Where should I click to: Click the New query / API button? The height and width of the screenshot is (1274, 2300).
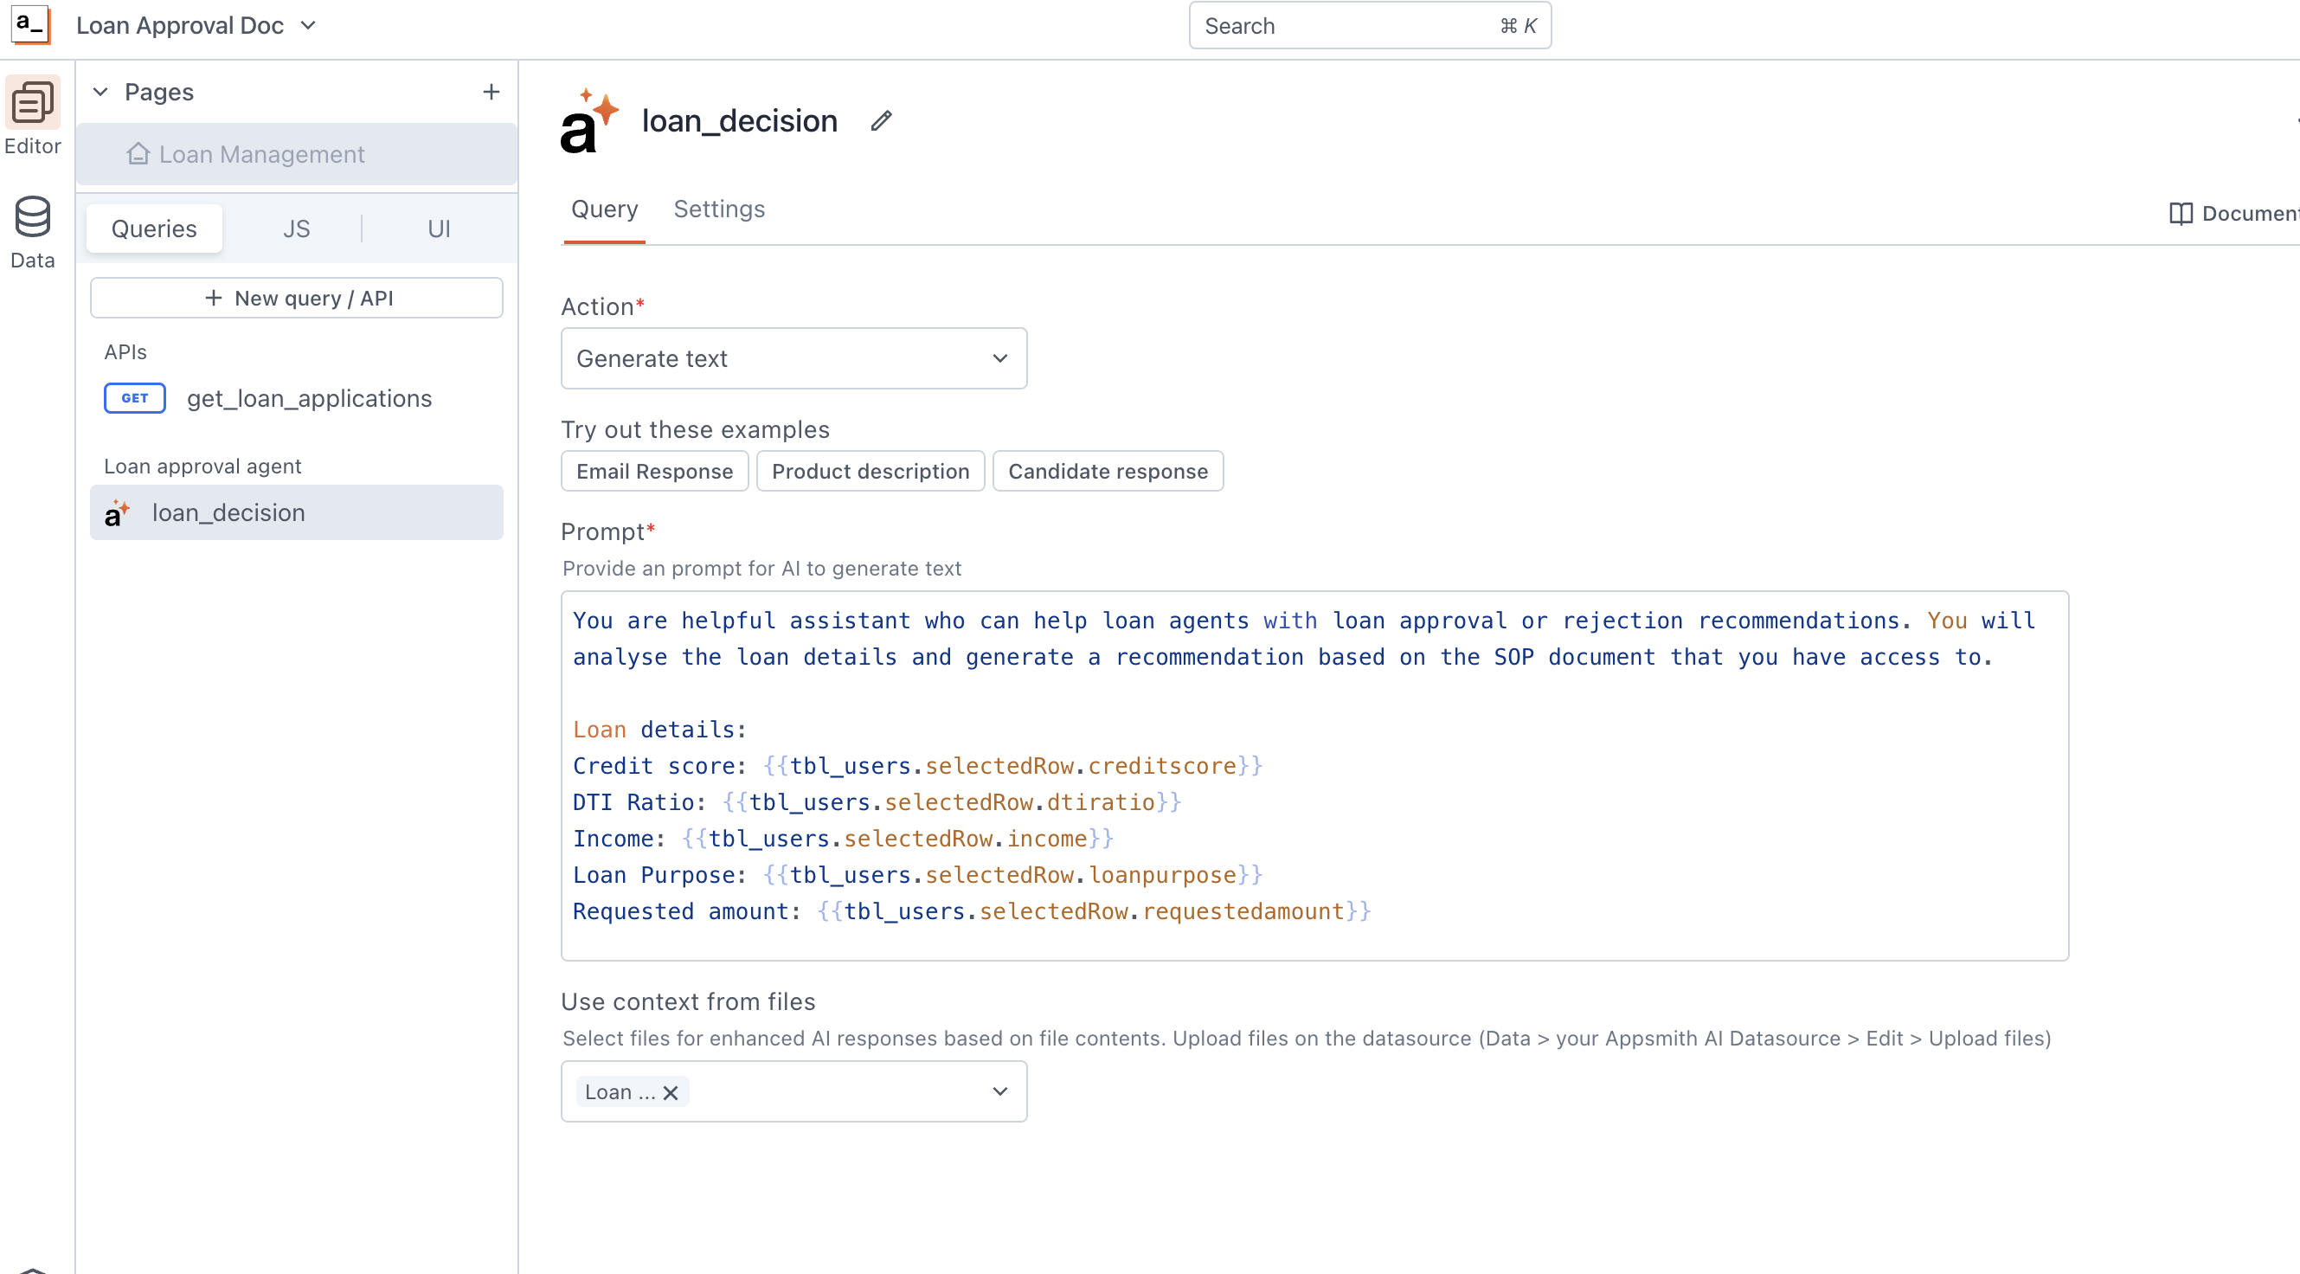[x=296, y=298]
